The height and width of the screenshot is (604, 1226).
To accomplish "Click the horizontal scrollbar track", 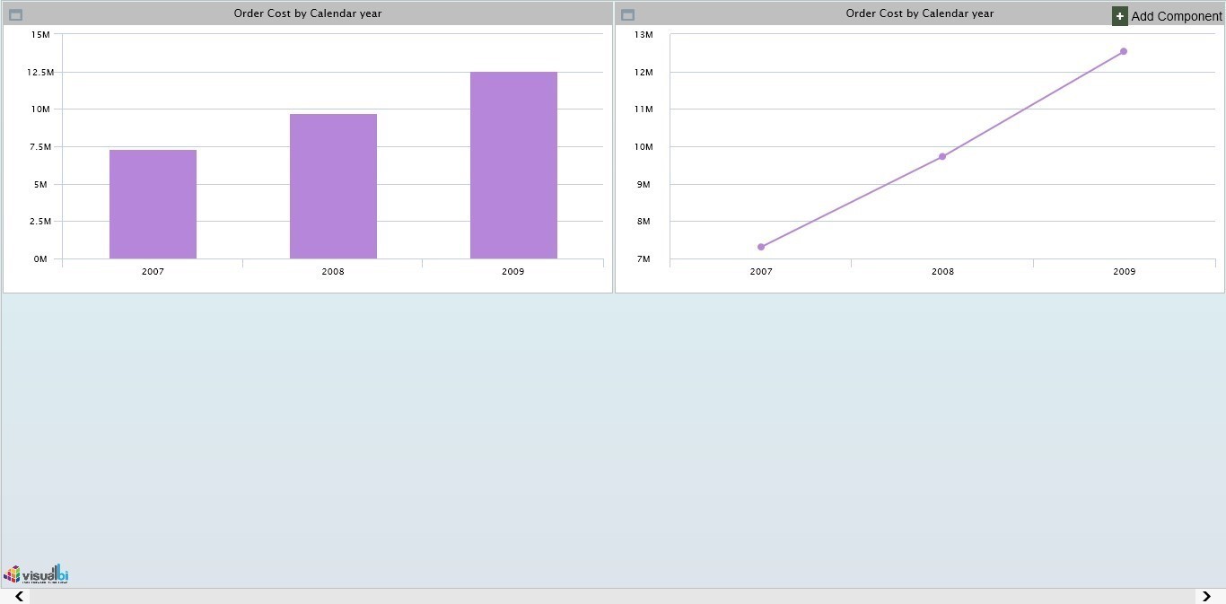I will click(610, 597).
